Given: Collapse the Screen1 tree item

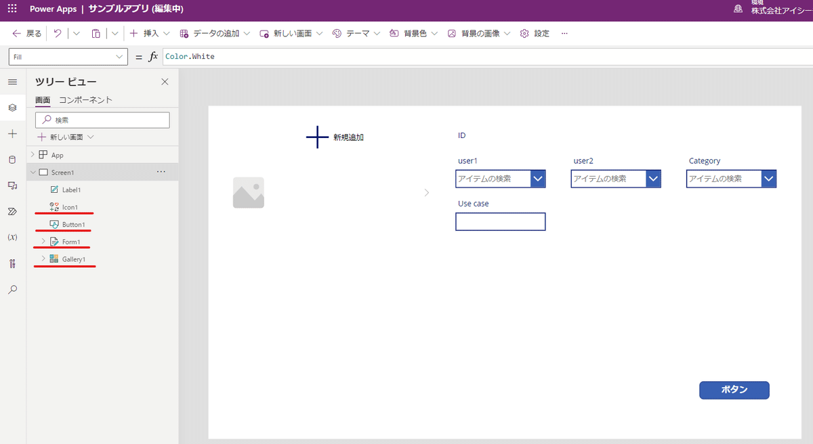Looking at the screenshot, I should click(x=33, y=172).
